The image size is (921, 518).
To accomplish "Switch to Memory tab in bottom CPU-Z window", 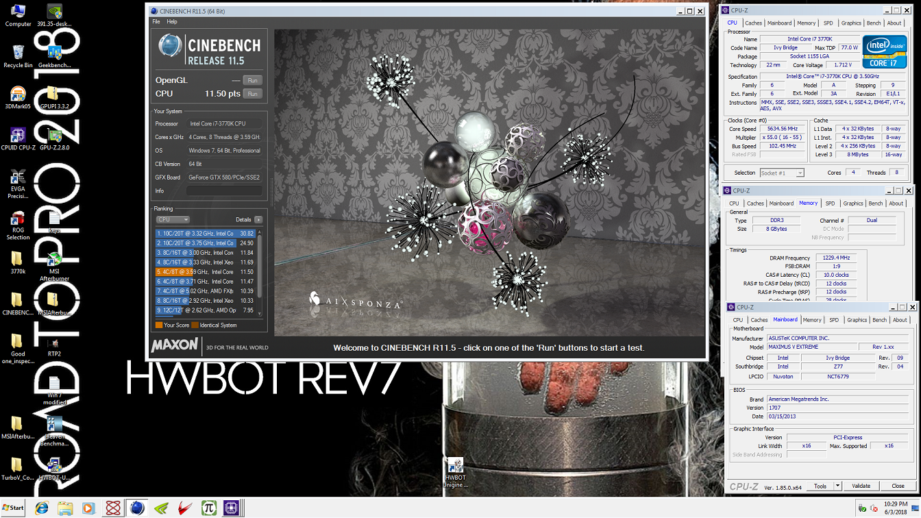I will pyautogui.click(x=812, y=320).
